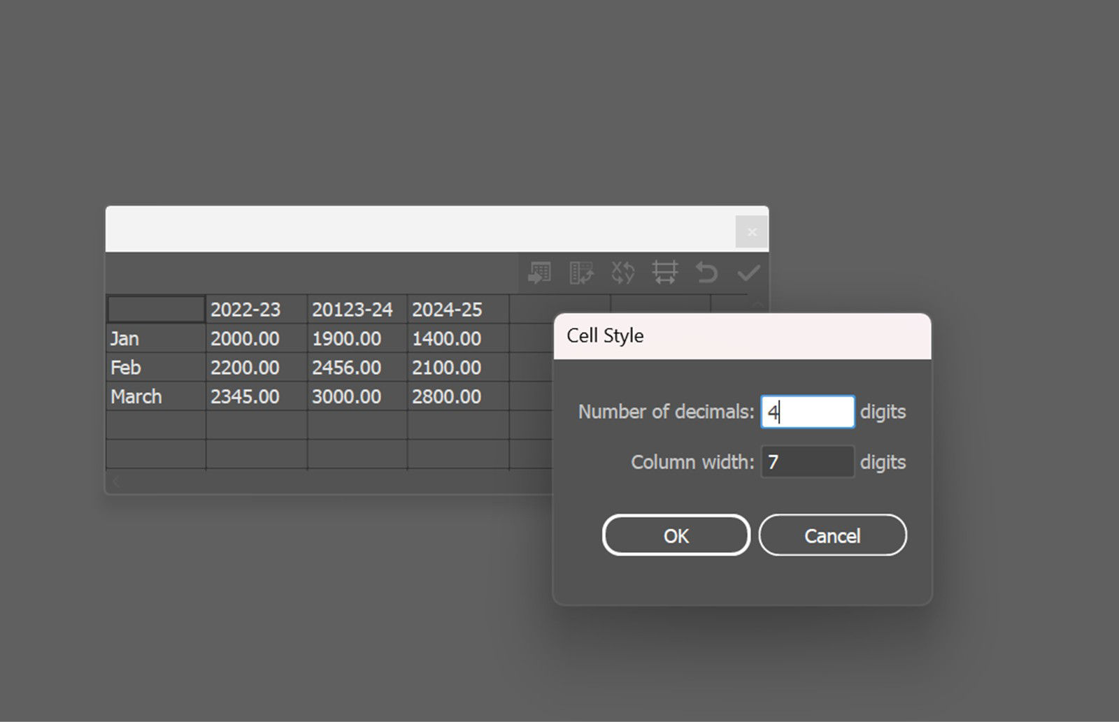Image resolution: width=1119 pixels, height=722 pixels.
Task: Select the cell containing 3000.00
Action: [x=357, y=396]
